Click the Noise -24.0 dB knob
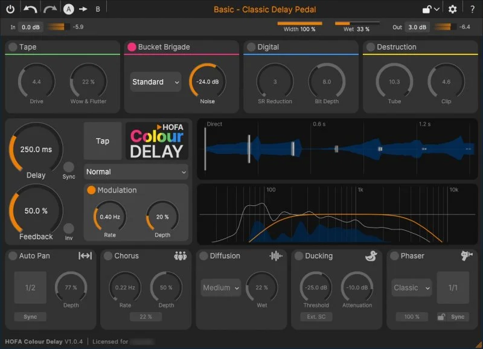The image size is (483, 349). point(207,82)
